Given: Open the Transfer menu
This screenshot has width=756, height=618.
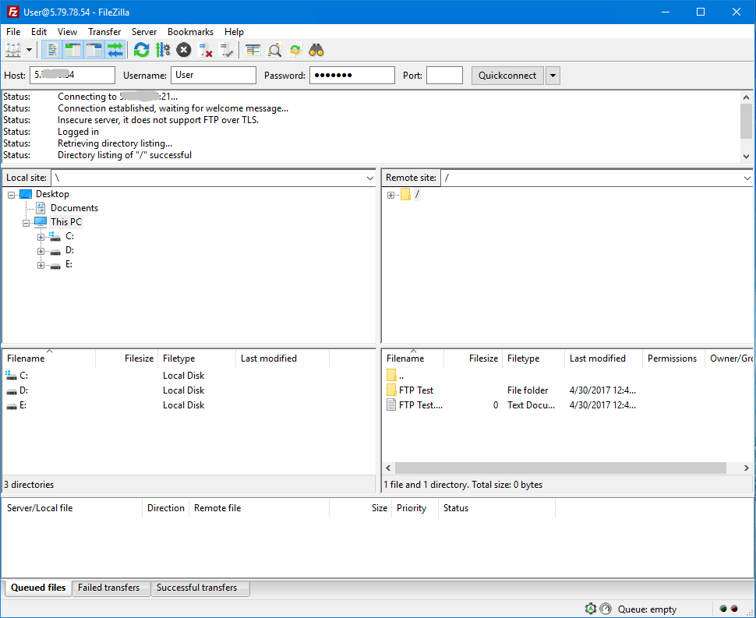Looking at the screenshot, I should click(104, 32).
